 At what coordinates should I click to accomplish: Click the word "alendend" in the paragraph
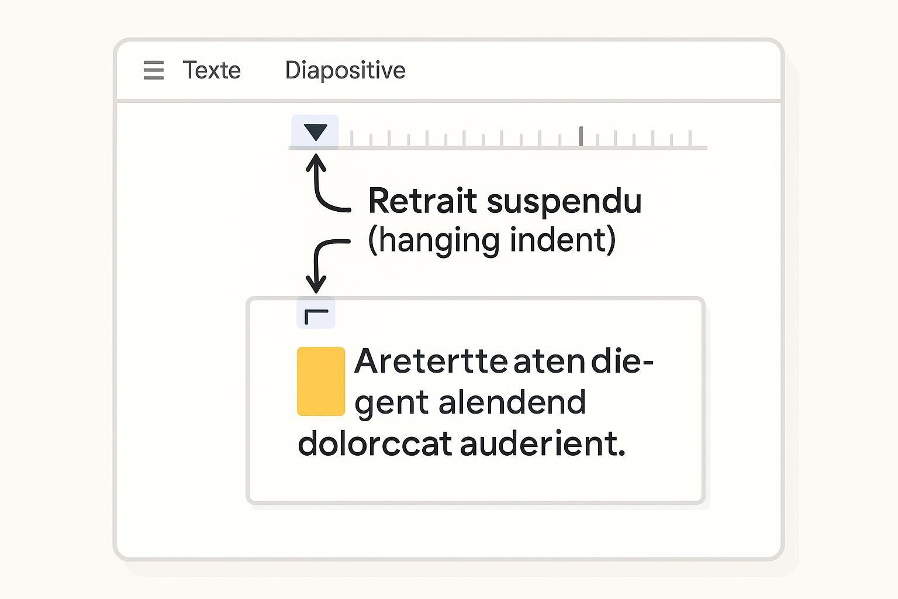tap(512, 402)
